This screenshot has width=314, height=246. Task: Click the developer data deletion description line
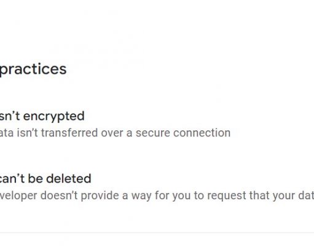tap(157, 196)
